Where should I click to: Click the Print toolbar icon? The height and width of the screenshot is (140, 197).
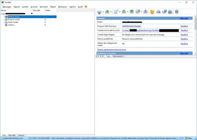[x=170, y=12]
